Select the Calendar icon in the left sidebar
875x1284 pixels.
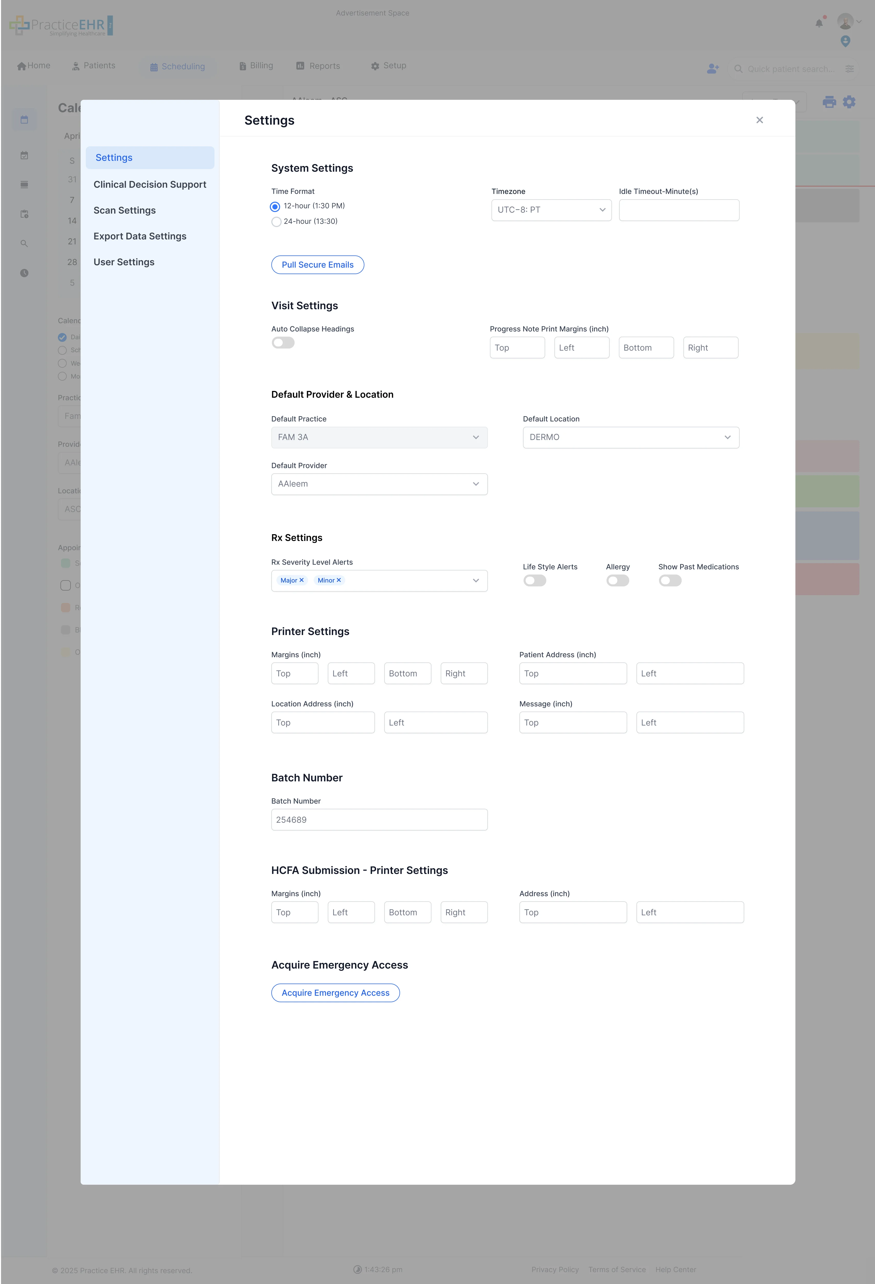(24, 119)
